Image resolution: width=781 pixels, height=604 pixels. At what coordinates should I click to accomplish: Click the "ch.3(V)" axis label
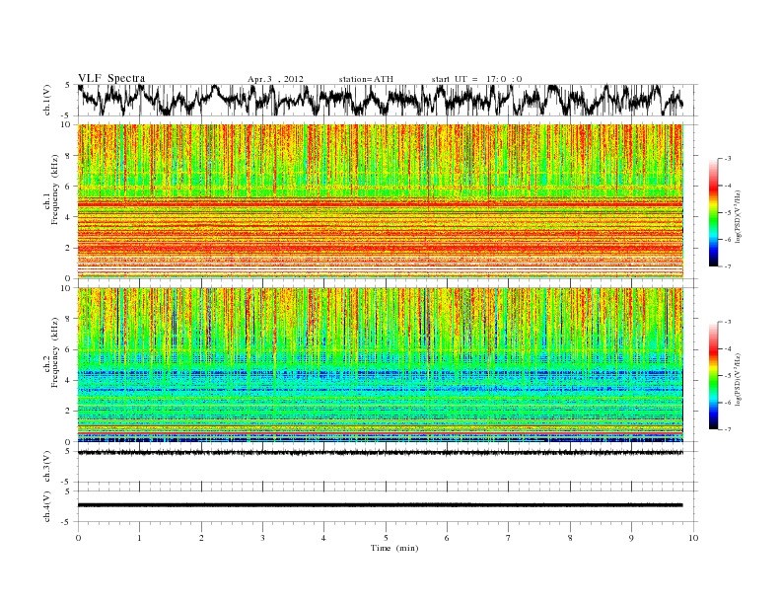coord(47,466)
